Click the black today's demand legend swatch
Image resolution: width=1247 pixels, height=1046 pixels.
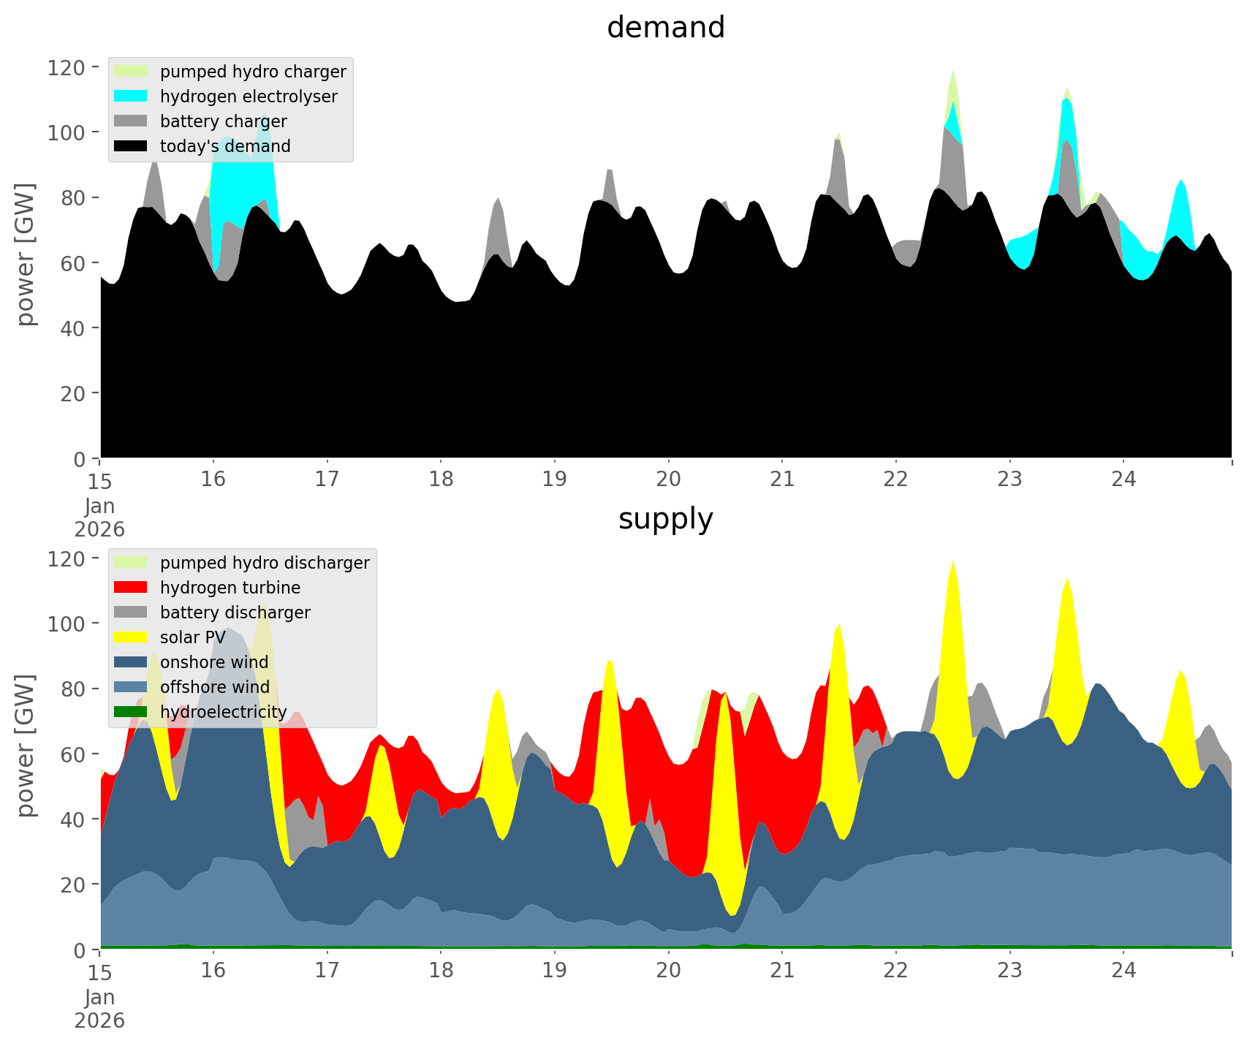[x=131, y=146]
